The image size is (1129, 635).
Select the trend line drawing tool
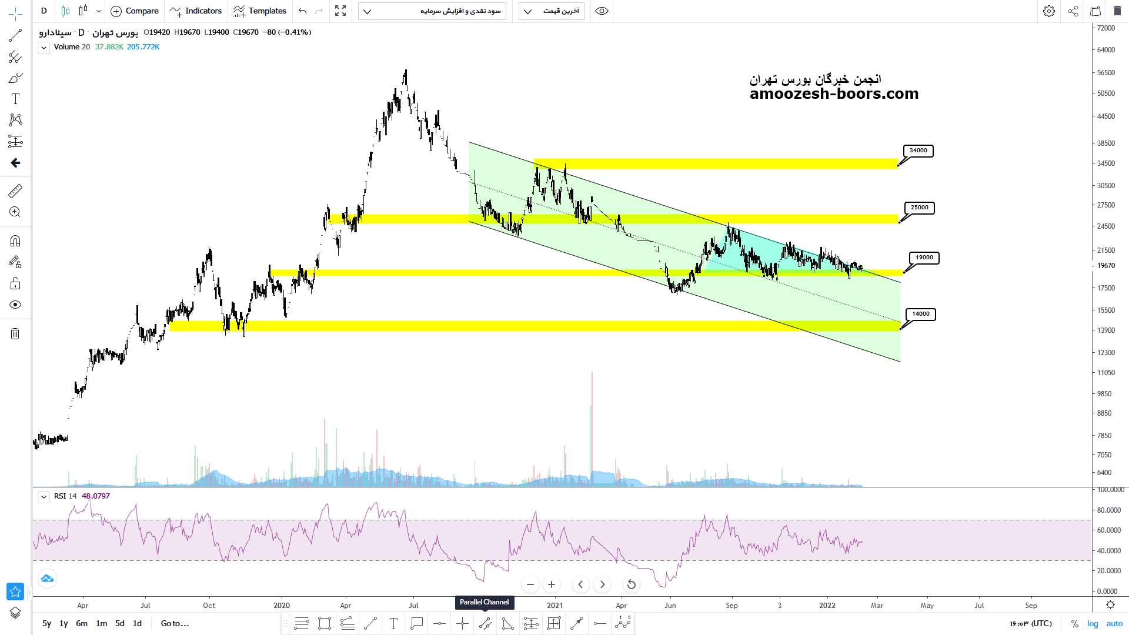click(x=15, y=35)
